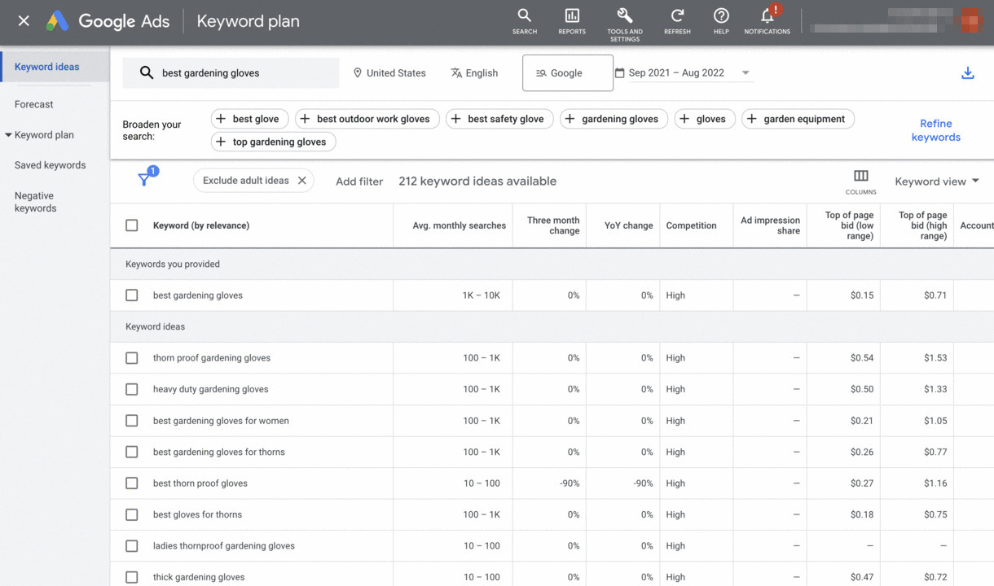Screen dimensions: 994x586
Task: Click 'Keywords you provided' section label
Action: click(173, 265)
